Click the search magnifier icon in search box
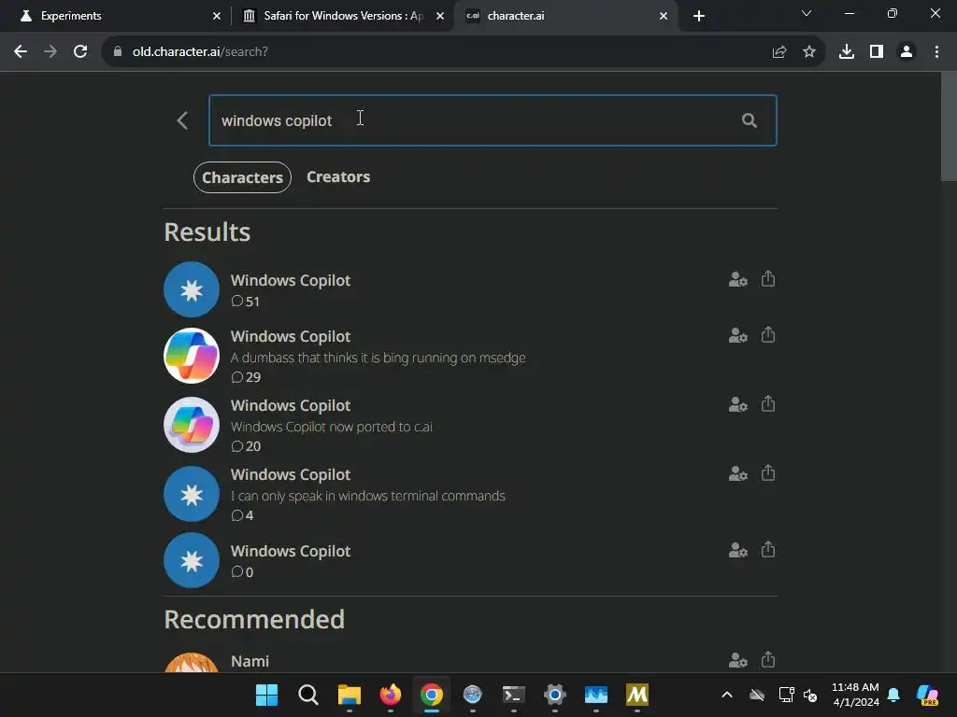The height and width of the screenshot is (717, 957). tap(749, 120)
